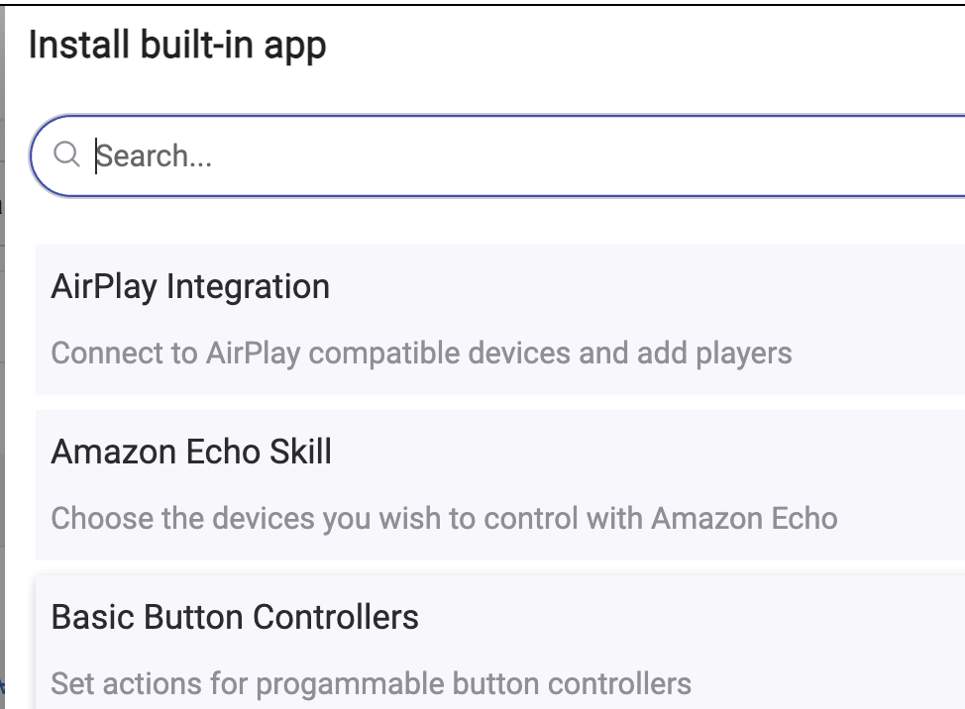Viewport: 965px width, 709px height.
Task: Click the Search... placeholder text
Action: (x=154, y=156)
